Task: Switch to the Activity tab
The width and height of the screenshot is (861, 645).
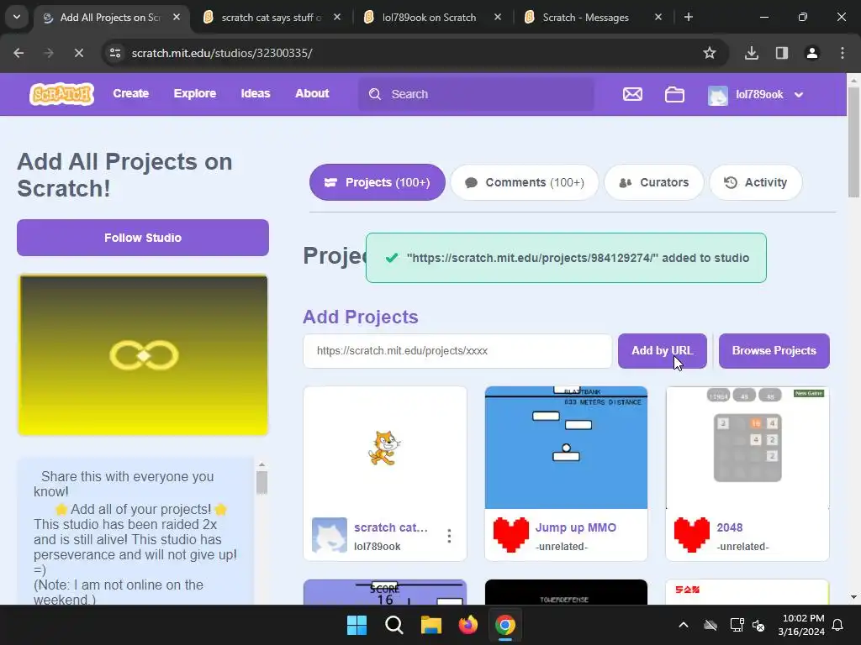Action: 756,182
